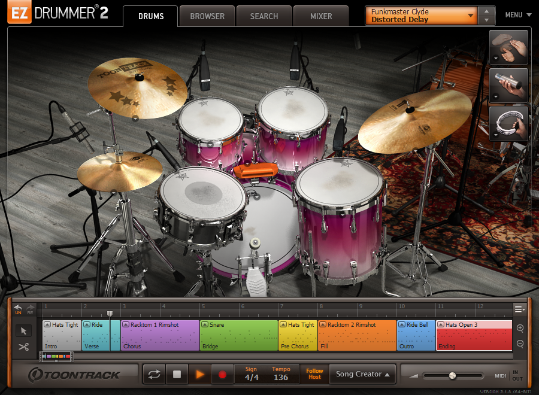Open the Song Creator panel
Viewport: 539px width, 395px height.
tap(362, 374)
